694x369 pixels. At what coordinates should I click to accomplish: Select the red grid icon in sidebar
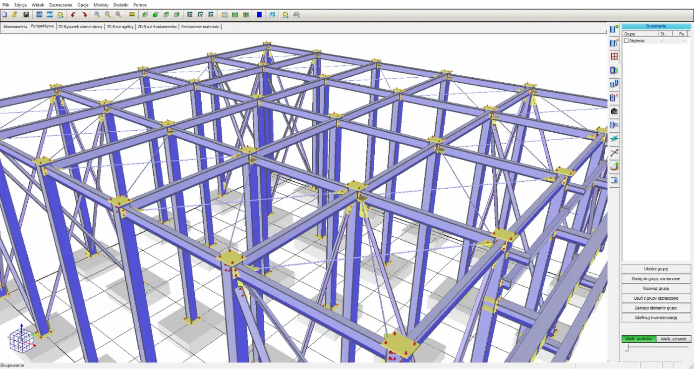tap(614, 56)
